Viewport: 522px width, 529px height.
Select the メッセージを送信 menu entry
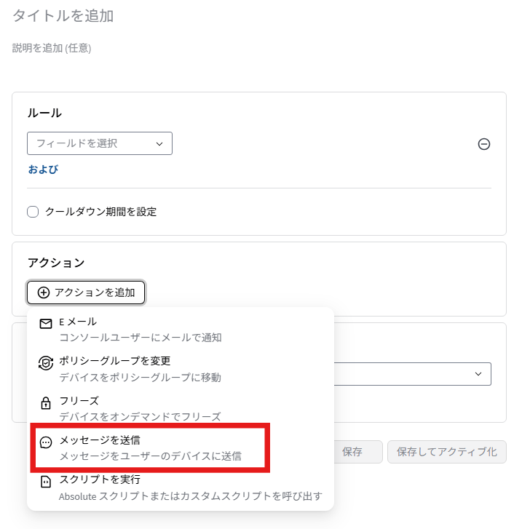point(150,448)
